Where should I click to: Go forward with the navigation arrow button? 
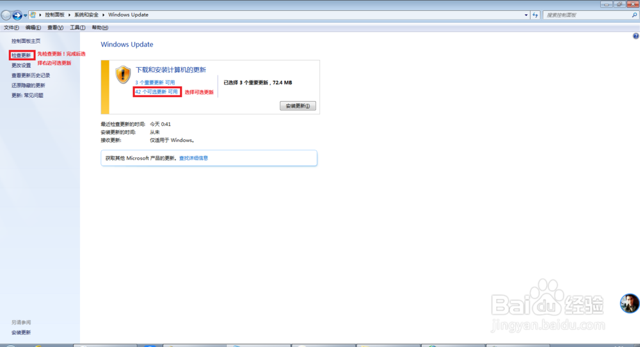click(17, 15)
